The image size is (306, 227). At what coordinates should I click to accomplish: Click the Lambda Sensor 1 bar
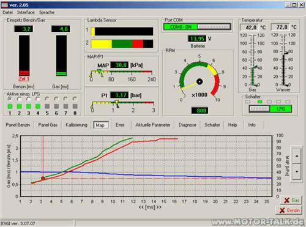click(122, 31)
